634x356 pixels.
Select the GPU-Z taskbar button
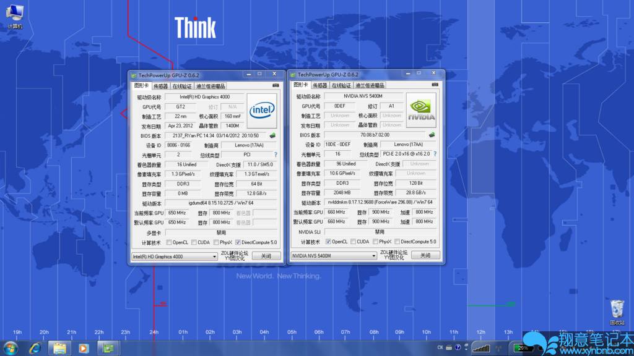(108, 348)
